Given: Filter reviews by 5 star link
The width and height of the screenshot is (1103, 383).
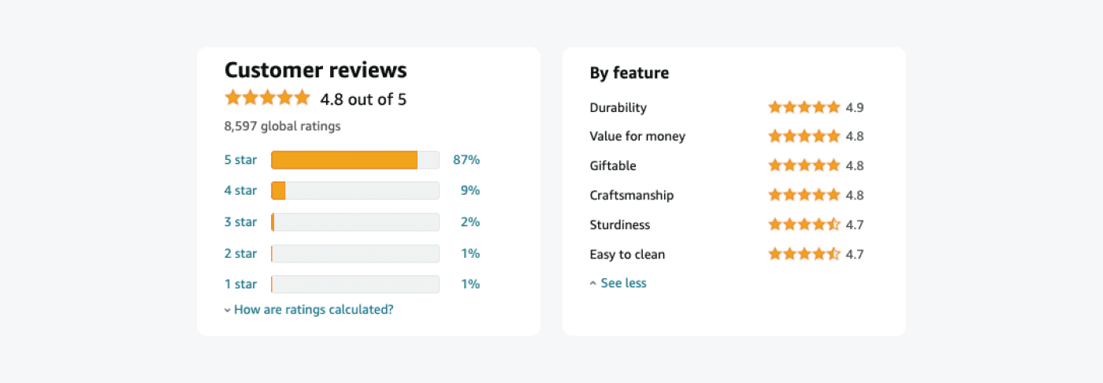Looking at the screenshot, I should click(x=240, y=160).
